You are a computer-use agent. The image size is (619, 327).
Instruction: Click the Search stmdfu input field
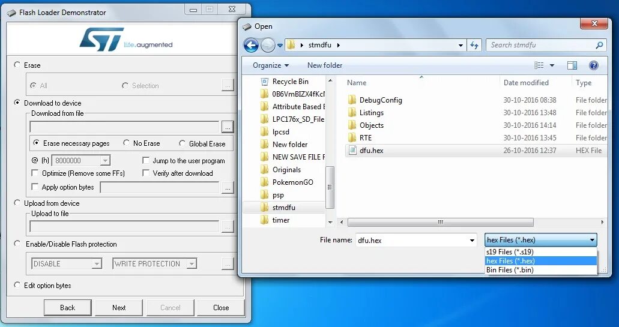[541, 45]
